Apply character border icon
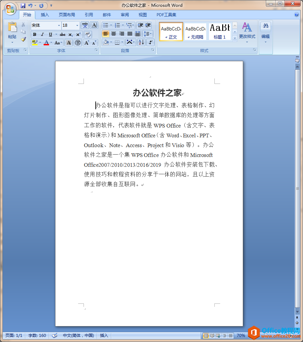This screenshot has width=303, height=342. pyautogui.click(x=94, y=25)
